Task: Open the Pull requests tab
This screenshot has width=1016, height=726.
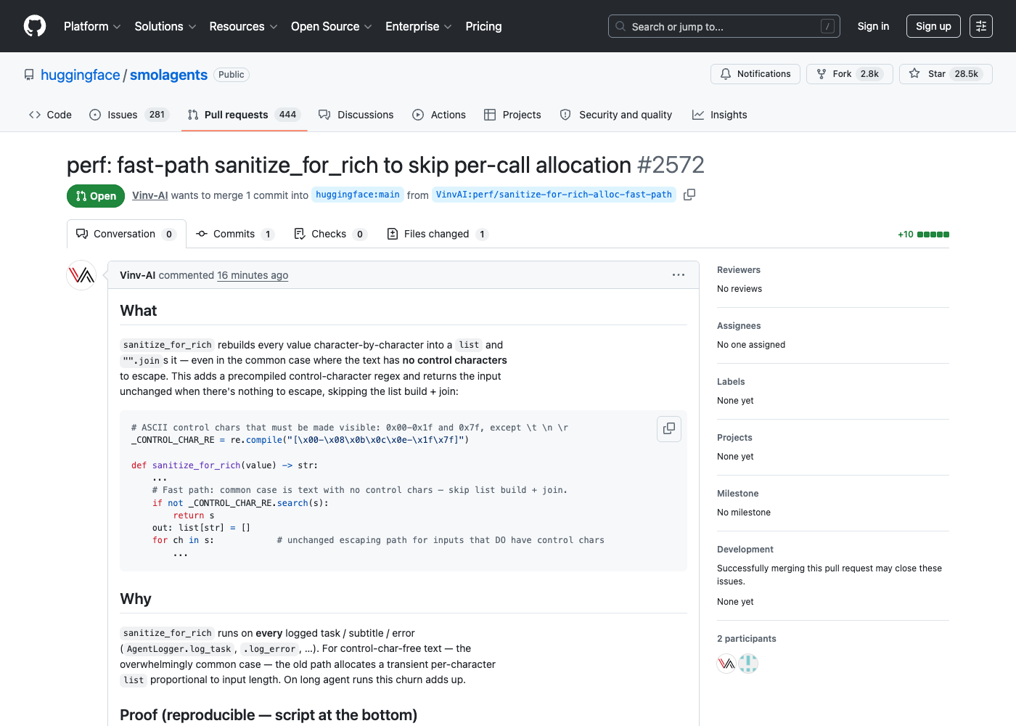Action: (x=244, y=115)
